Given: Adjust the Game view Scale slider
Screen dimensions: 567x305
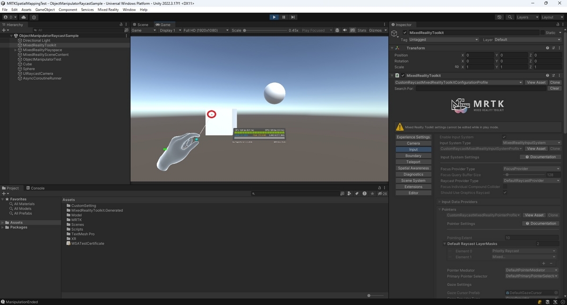Looking at the screenshot, I should point(265,30).
